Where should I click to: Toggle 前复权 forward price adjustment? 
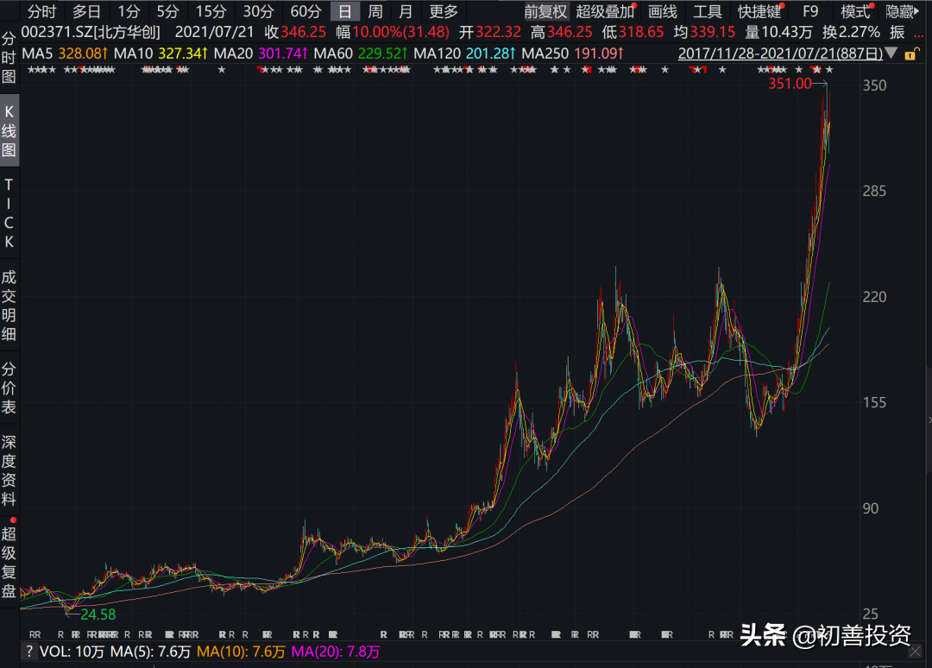click(546, 12)
